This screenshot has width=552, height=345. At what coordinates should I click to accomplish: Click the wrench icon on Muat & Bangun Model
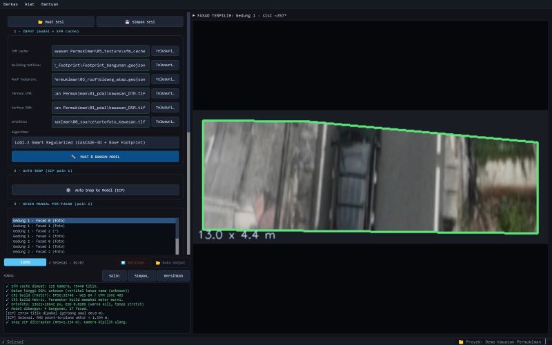[73, 157]
